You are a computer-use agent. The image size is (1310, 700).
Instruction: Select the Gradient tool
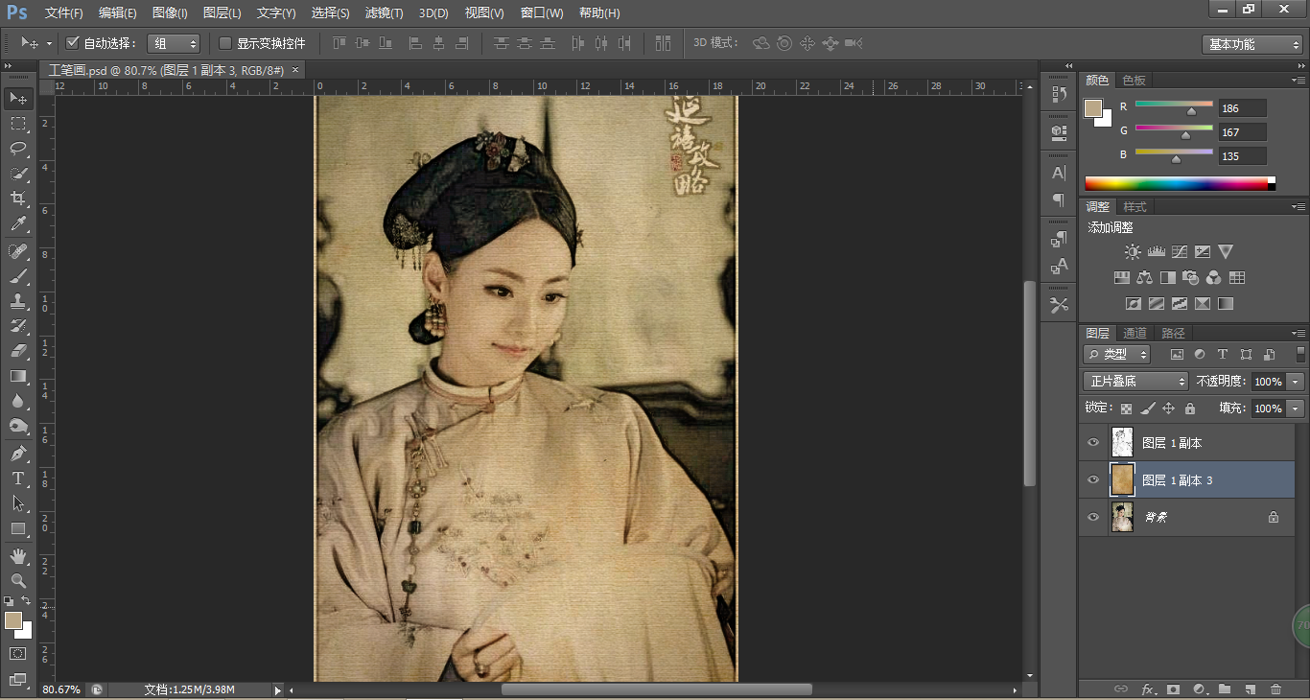[18, 376]
